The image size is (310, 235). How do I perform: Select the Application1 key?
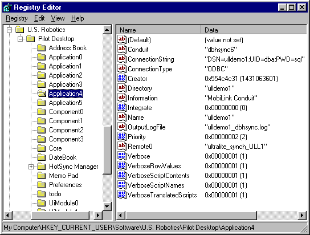[x=65, y=66]
